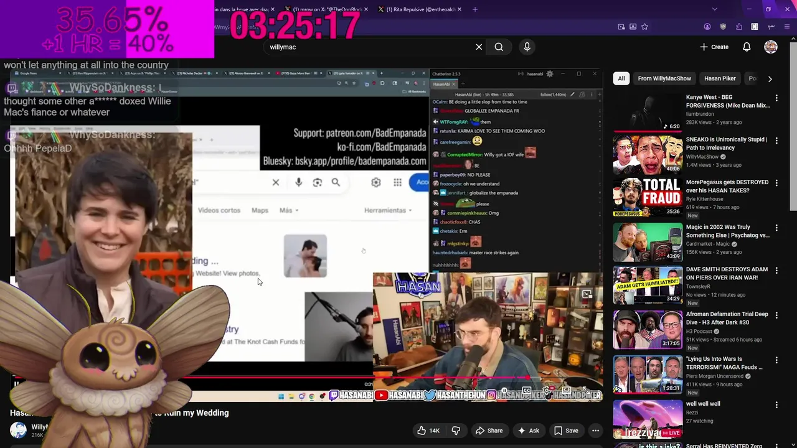The image size is (797, 448).
Task: Open the YouTube account avatar menu
Action: [771, 47]
